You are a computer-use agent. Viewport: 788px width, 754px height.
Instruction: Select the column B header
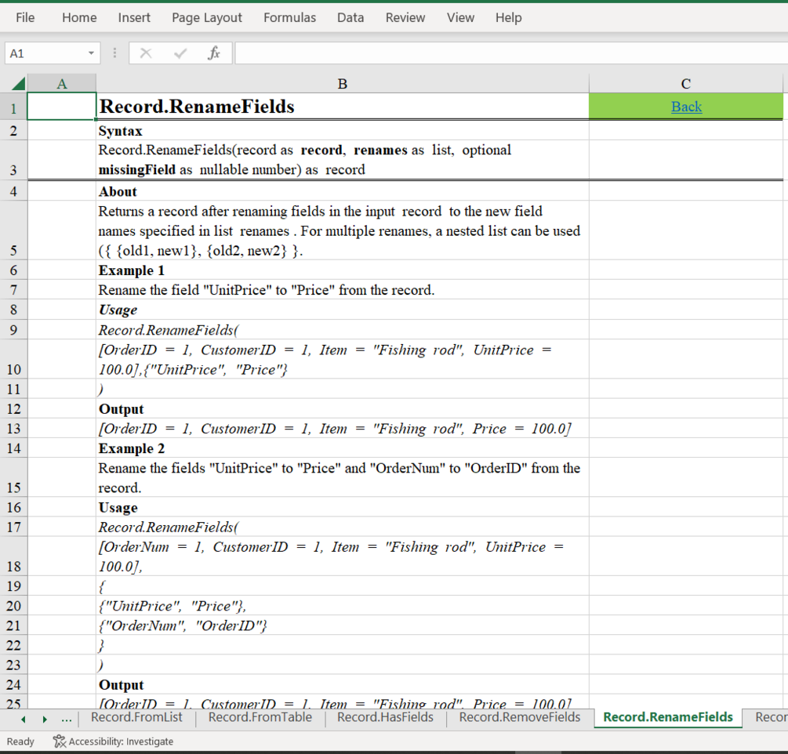tap(342, 83)
